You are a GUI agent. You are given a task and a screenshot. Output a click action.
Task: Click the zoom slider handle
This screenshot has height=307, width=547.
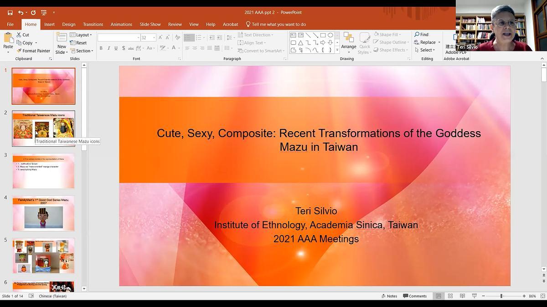[501, 296]
